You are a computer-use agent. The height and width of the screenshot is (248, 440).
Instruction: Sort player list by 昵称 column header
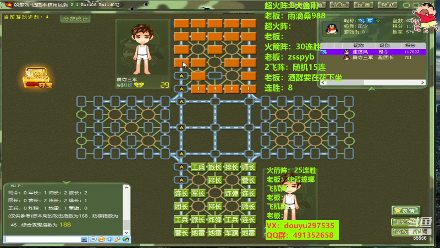(359, 45)
